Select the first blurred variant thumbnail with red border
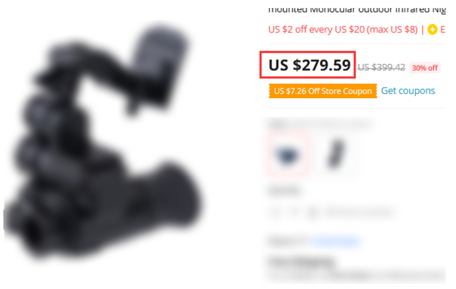The image size is (456, 289). click(287, 153)
